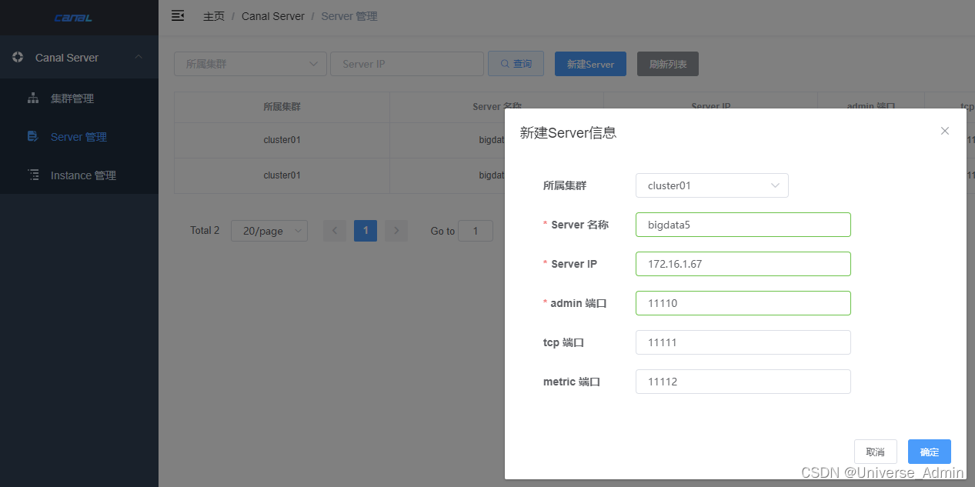The image size is (975, 487).
Task: Click the Go to page number field
Action: (x=476, y=231)
